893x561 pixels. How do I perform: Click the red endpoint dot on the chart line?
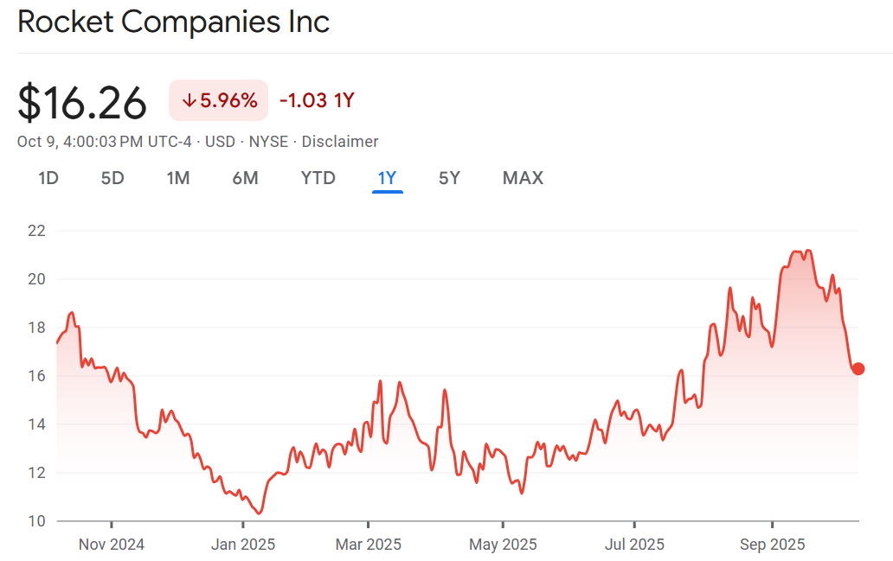click(x=858, y=369)
